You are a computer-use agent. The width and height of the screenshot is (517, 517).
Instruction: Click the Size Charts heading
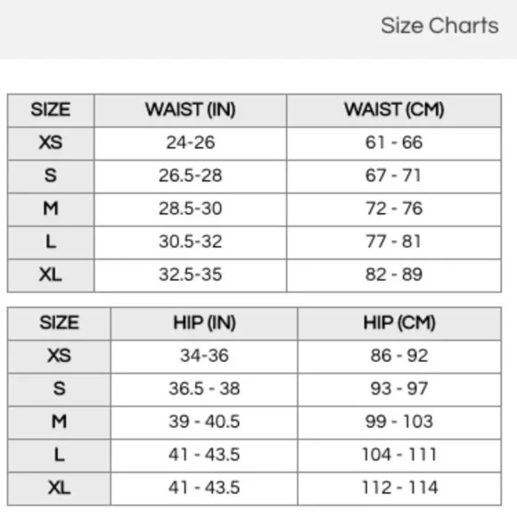click(x=439, y=26)
